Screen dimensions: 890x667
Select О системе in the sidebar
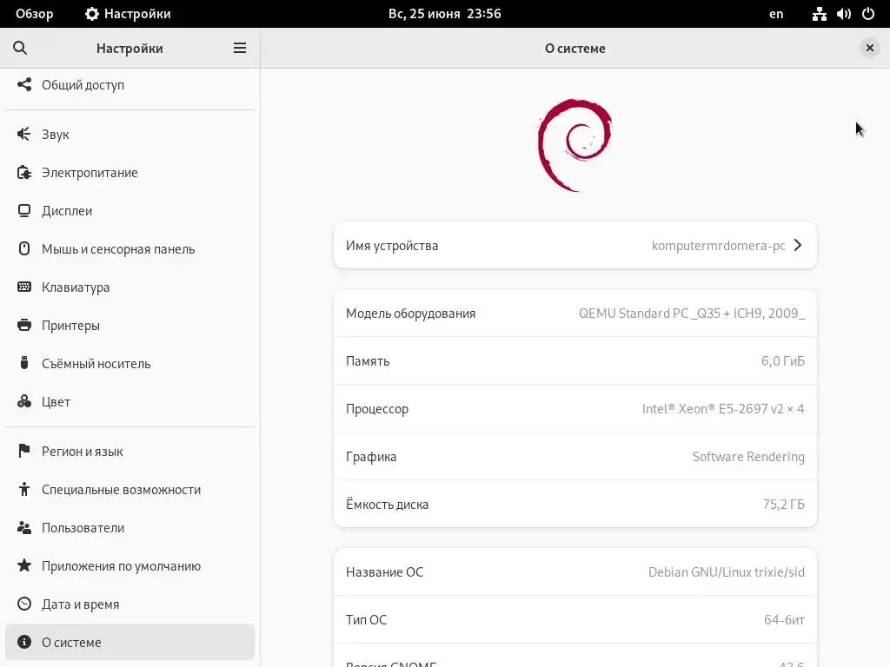coord(130,642)
